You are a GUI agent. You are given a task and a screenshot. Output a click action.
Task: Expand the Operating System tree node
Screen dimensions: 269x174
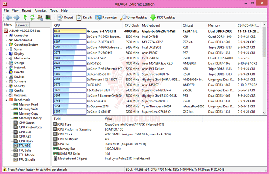[6, 45]
